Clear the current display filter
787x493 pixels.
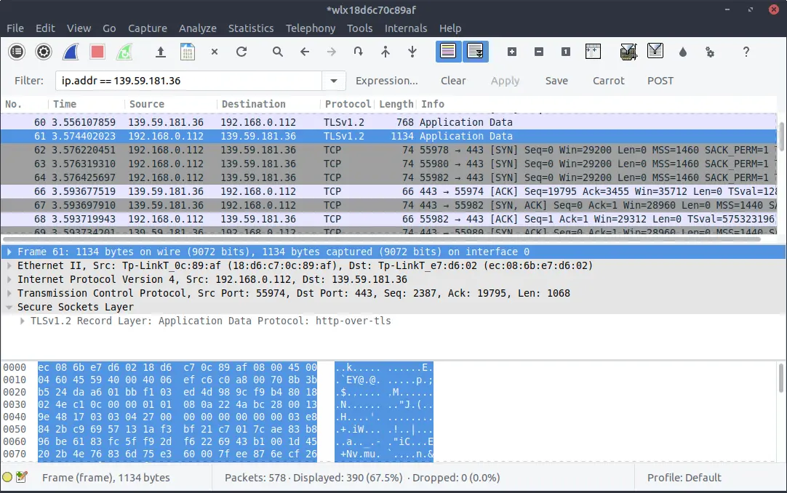(453, 80)
